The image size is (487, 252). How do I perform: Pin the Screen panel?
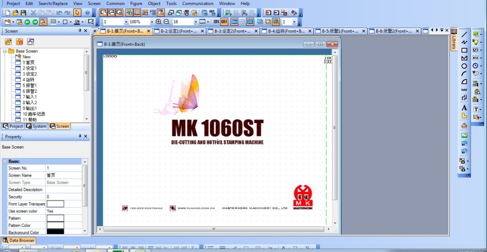(80, 31)
